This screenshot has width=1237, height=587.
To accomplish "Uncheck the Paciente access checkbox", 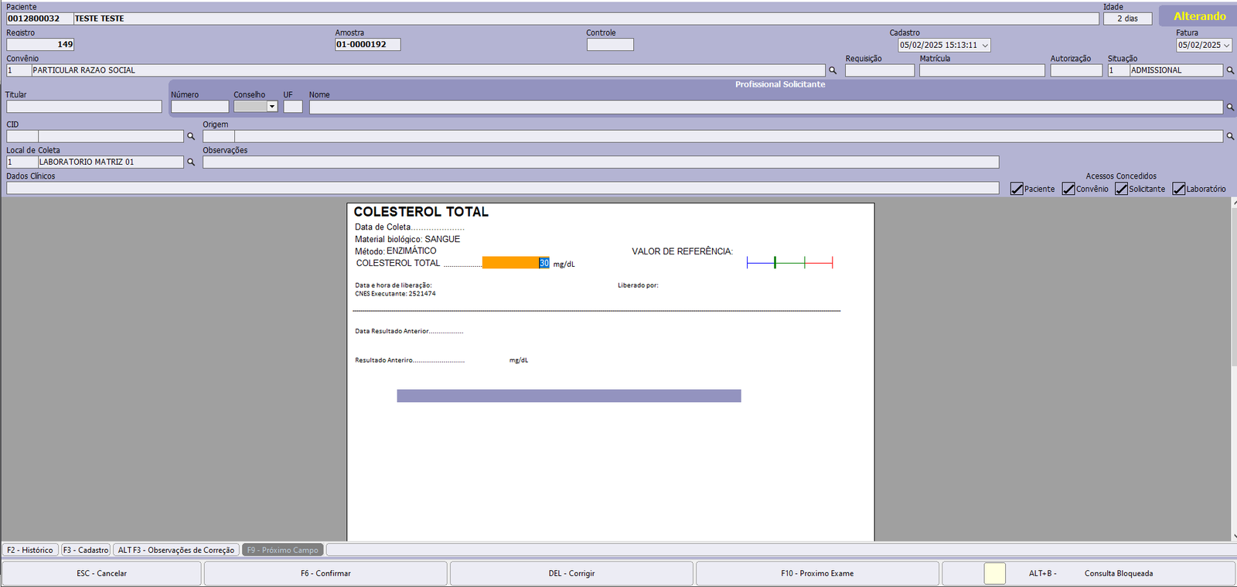I will 1017,189.
